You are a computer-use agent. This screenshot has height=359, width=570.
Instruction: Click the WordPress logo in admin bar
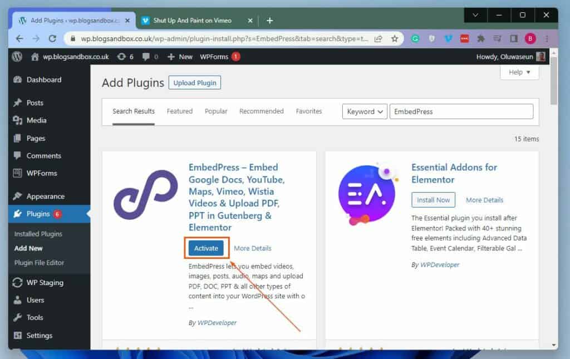click(17, 57)
